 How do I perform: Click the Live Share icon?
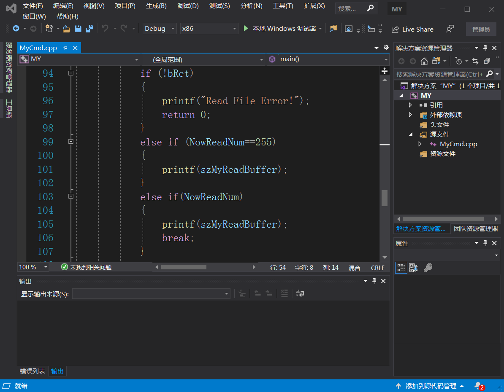395,30
